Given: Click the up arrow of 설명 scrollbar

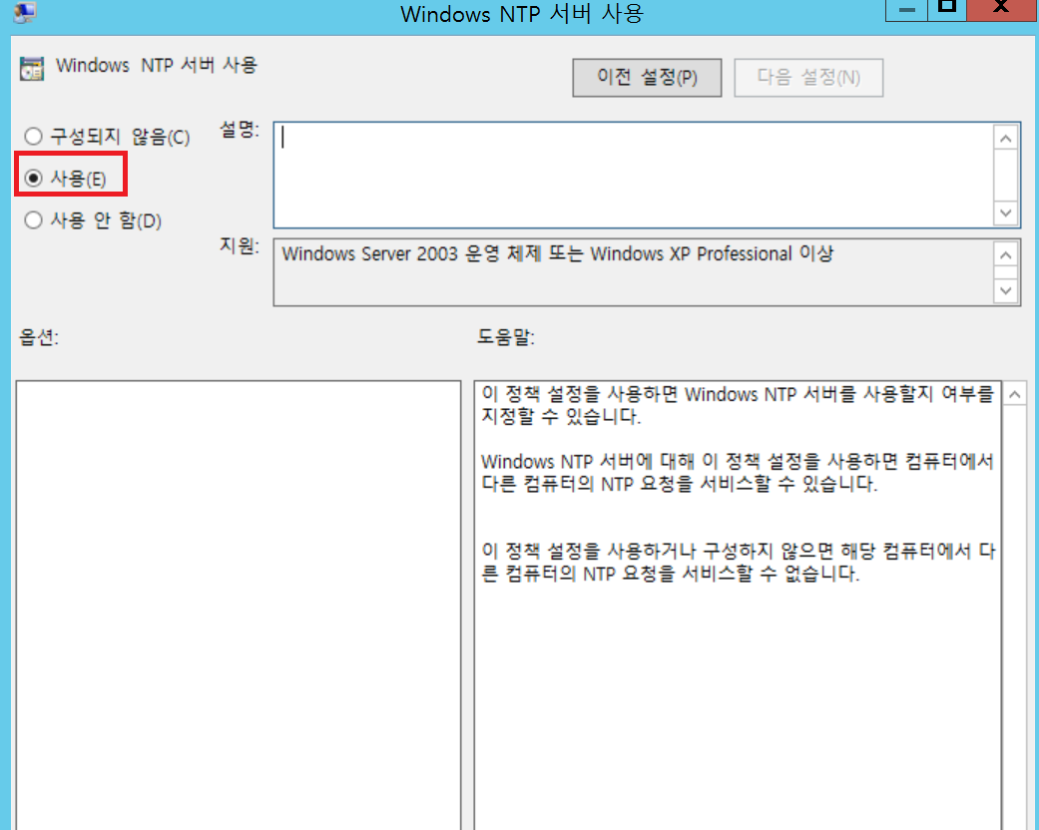Looking at the screenshot, I should (1006, 138).
